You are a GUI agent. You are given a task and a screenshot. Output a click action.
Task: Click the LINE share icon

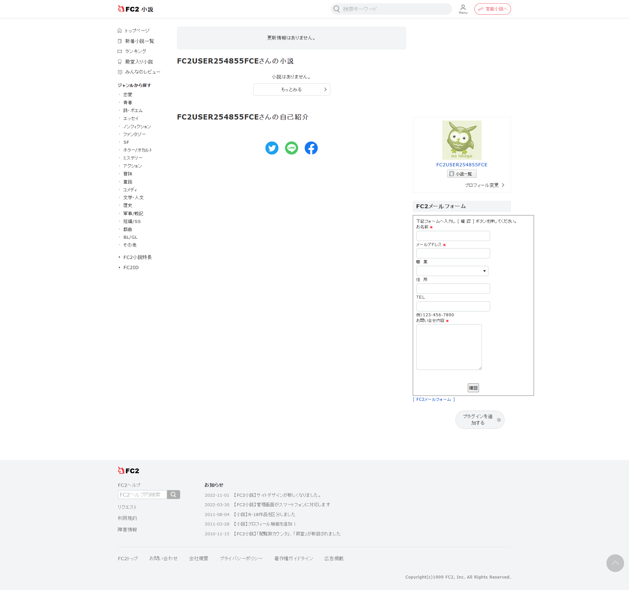291,148
